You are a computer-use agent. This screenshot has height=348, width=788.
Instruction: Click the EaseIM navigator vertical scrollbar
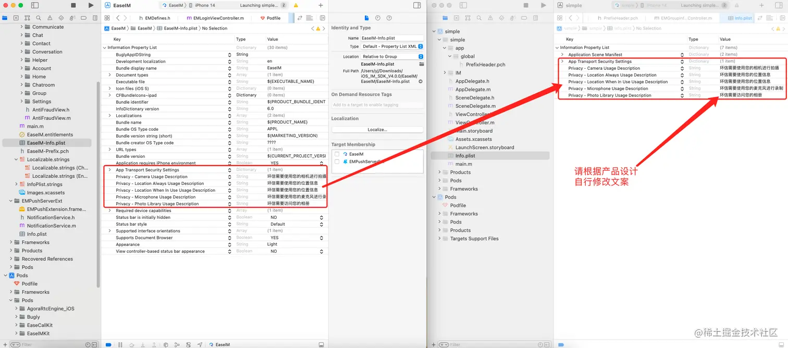coord(98,184)
